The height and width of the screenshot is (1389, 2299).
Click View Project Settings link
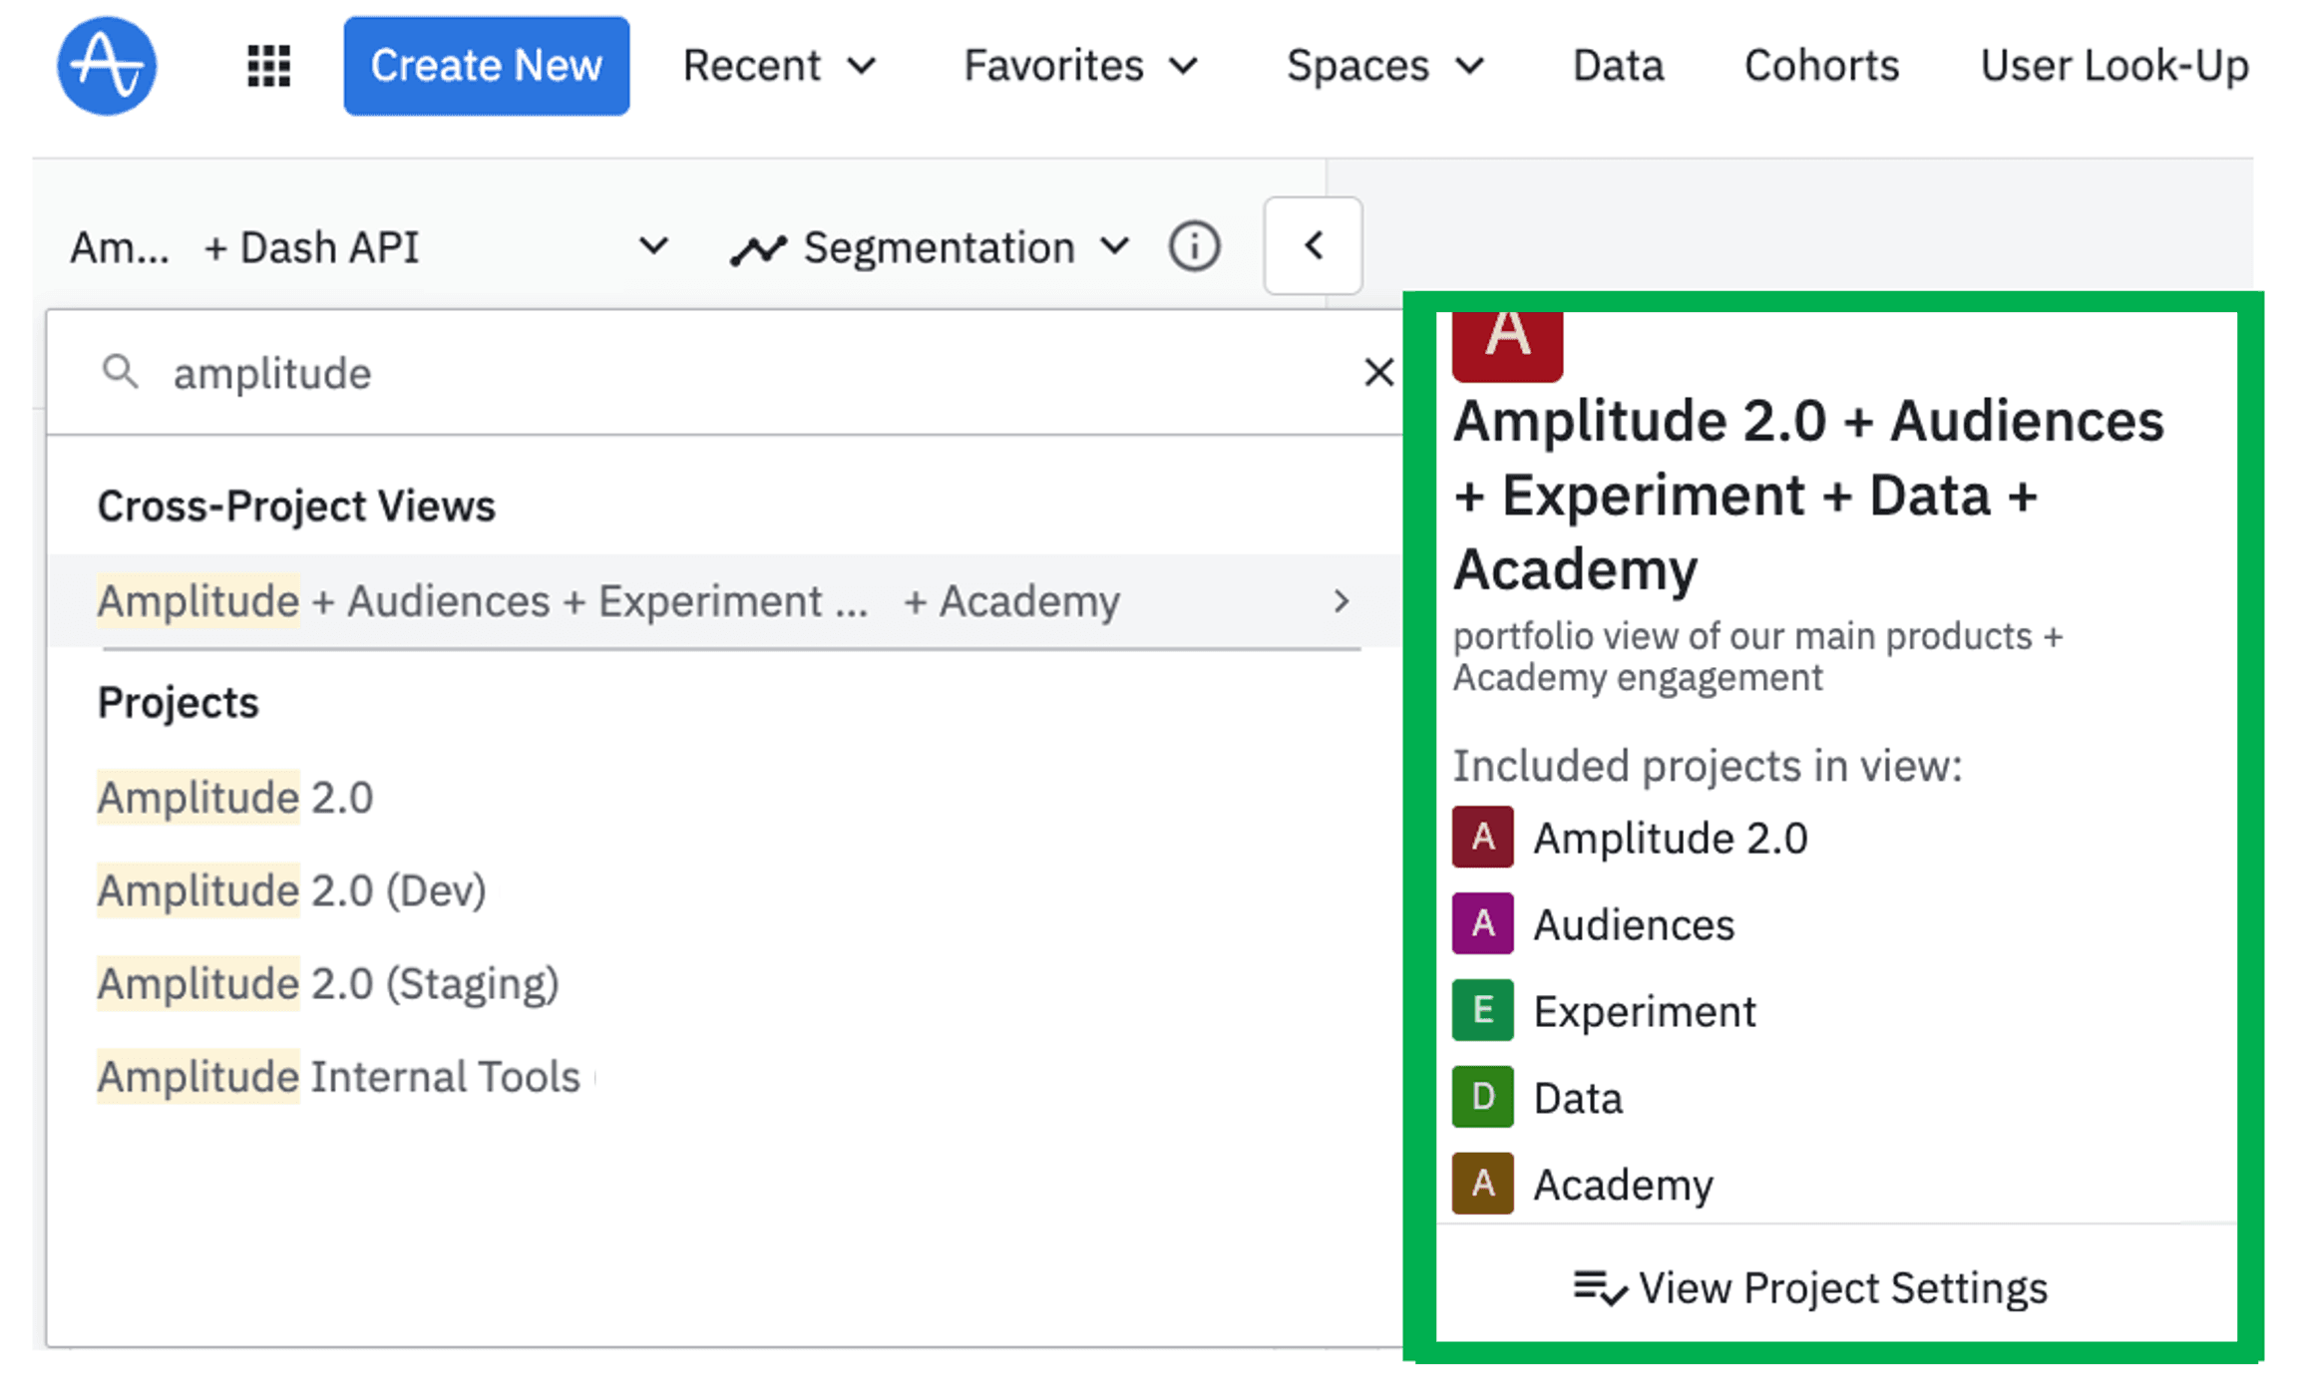tap(1809, 1287)
